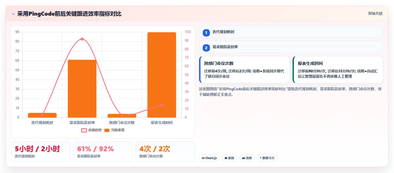Click the 进度 tag
The width and height of the screenshot is (394, 173).
tap(247, 158)
